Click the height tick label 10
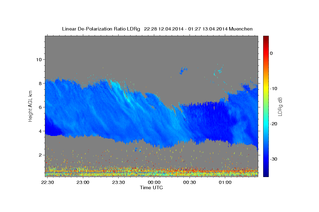This screenshot has width=319, height=212. (x=39, y=59)
